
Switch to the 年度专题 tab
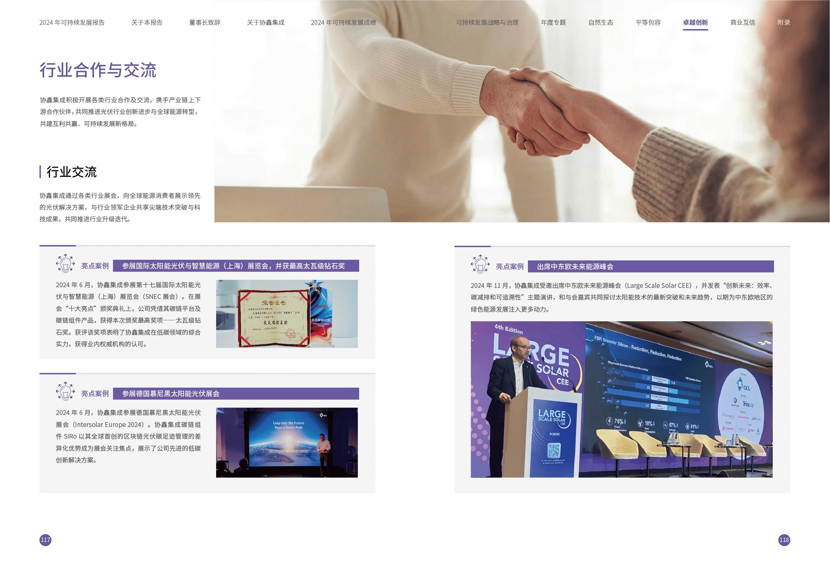(553, 22)
